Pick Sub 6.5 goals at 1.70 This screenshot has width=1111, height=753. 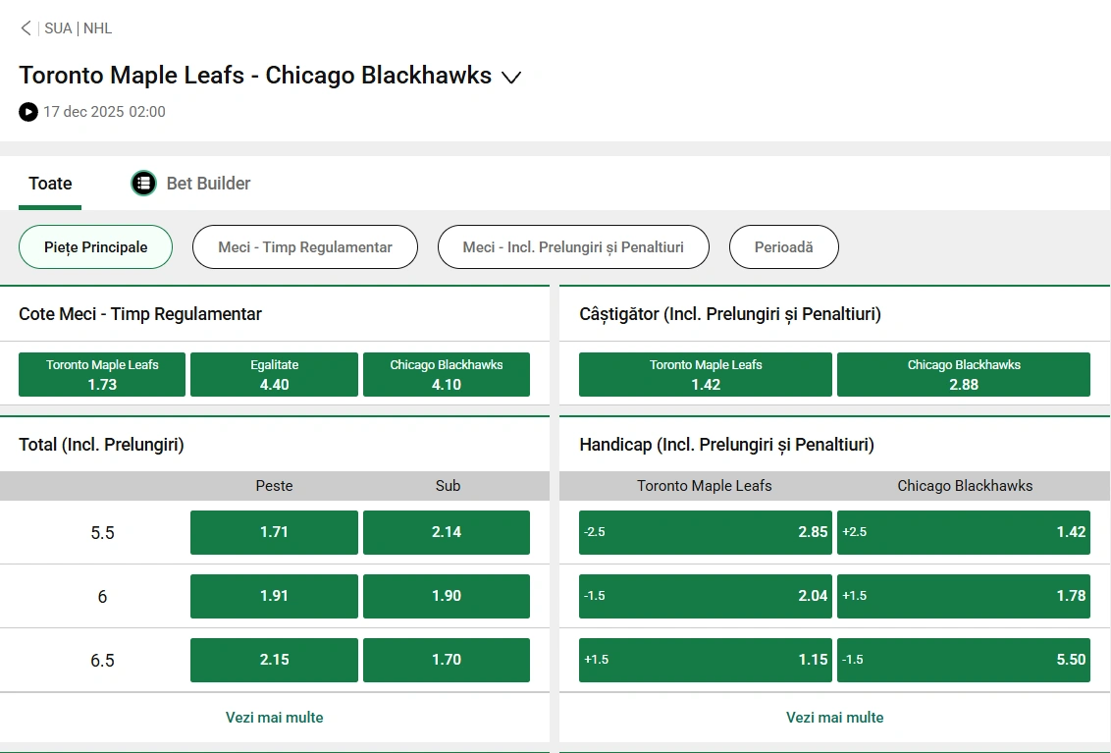[447, 660]
